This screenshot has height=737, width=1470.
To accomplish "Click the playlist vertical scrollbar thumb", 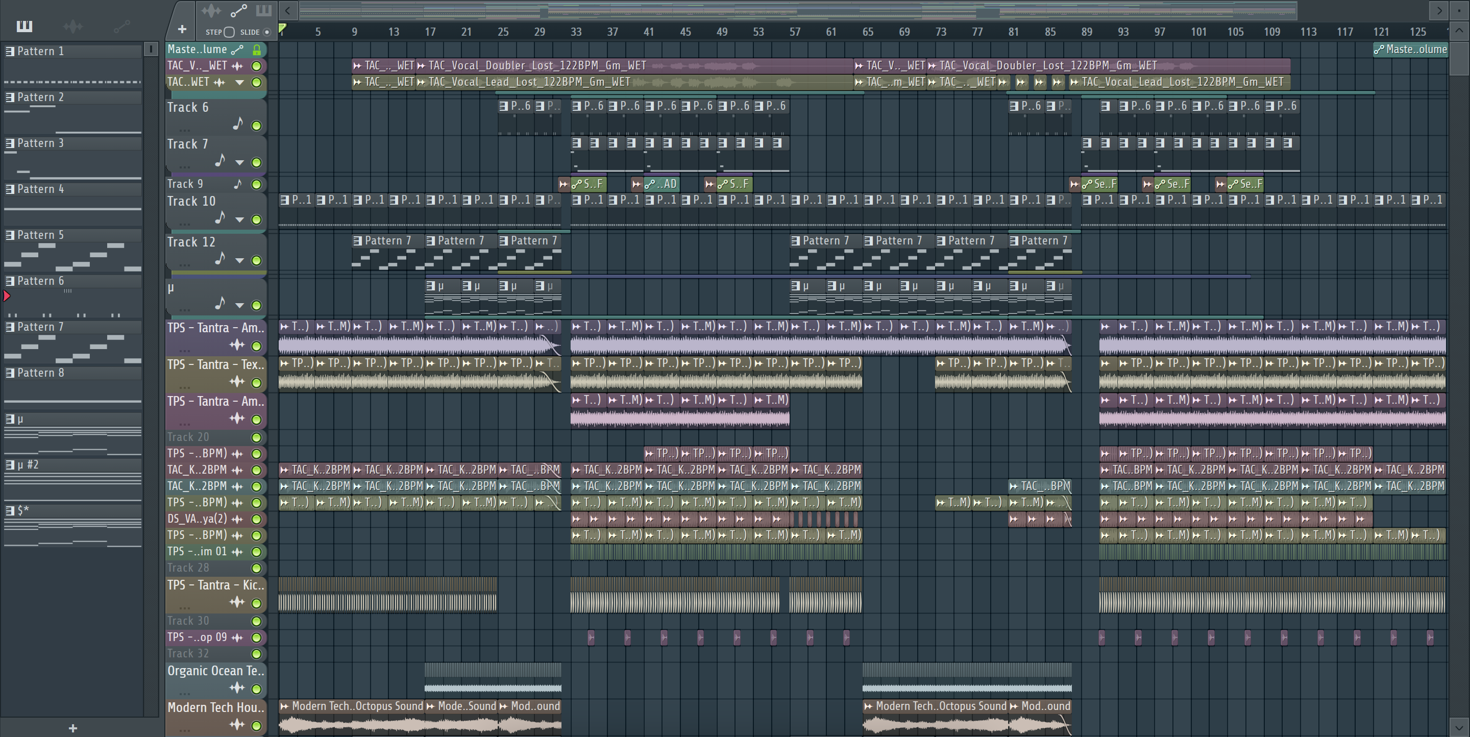I will (x=1459, y=58).
